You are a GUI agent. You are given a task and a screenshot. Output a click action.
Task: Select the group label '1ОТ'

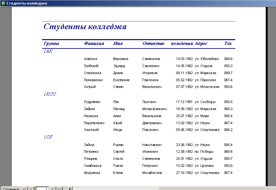pos(48,137)
